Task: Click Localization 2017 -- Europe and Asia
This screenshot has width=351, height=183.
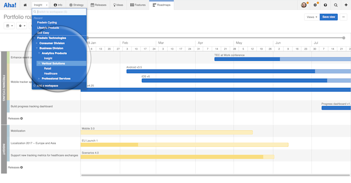Action: [x=33, y=143]
